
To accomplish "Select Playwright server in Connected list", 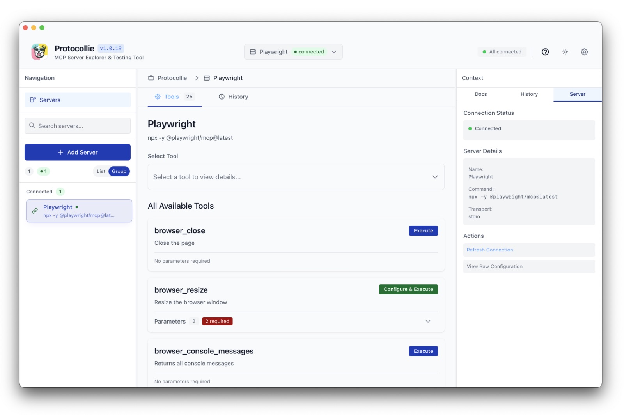I will click(79, 211).
